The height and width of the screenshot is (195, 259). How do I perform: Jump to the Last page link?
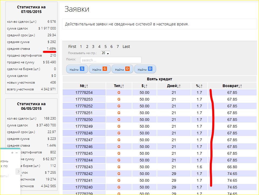126,47
